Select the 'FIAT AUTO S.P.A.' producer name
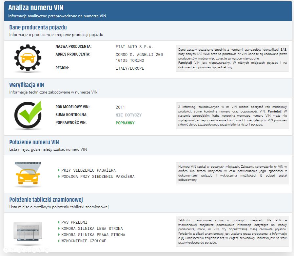The width and height of the screenshot is (294, 256). pyautogui.click(x=134, y=47)
